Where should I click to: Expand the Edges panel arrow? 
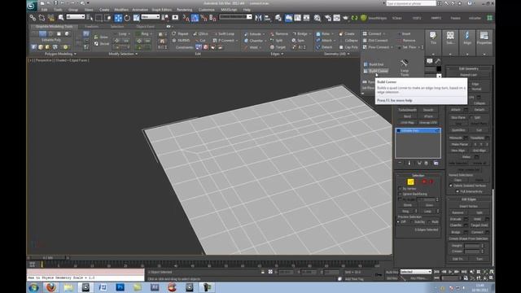[x=282, y=54]
